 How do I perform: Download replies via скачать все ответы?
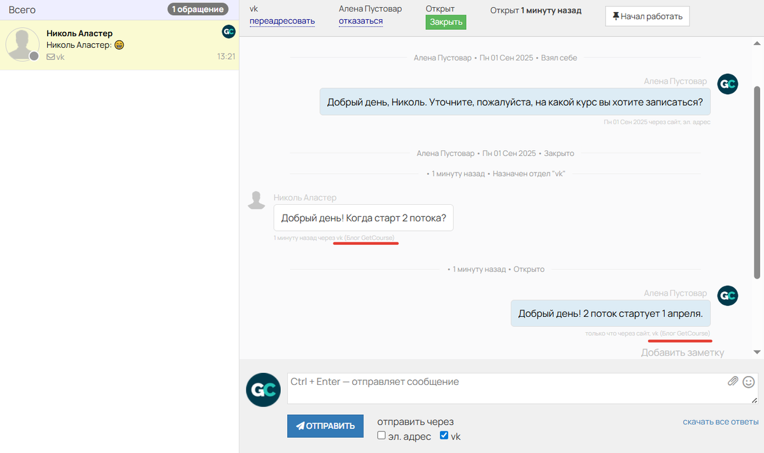tap(720, 422)
